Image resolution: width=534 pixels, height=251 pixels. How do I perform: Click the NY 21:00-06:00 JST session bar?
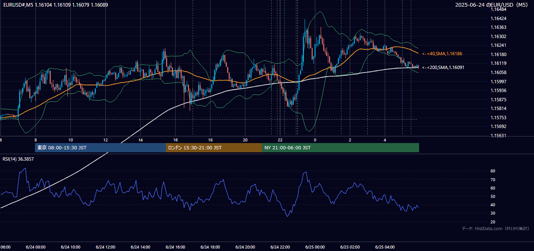(341, 148)
